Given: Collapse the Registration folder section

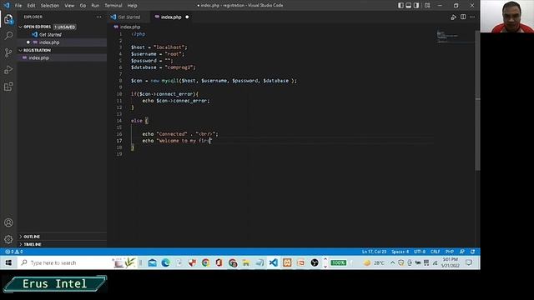Looking at the screenshot, I should (37, 50).
